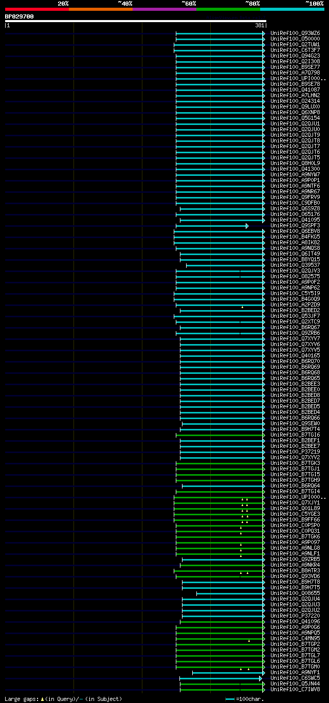Select hit label UniRef100_C0PSP0
This screenshot has height=703, width=329.
295,525
